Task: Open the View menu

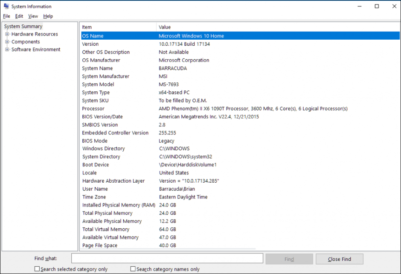Action: click(x=33, y=16)
